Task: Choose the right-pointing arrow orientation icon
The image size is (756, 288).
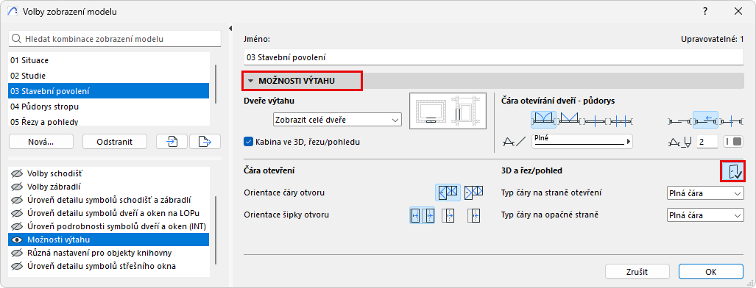Action: 448,215
